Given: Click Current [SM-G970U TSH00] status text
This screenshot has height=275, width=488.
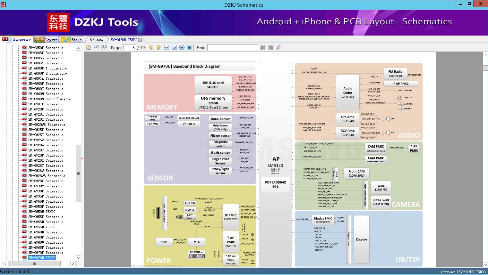Looking at the screenshot, I should [464, 272].
